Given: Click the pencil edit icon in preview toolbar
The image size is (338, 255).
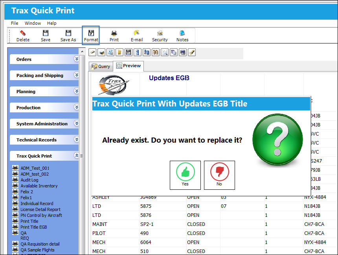Looking at the screenshot, I should [192, 52].
